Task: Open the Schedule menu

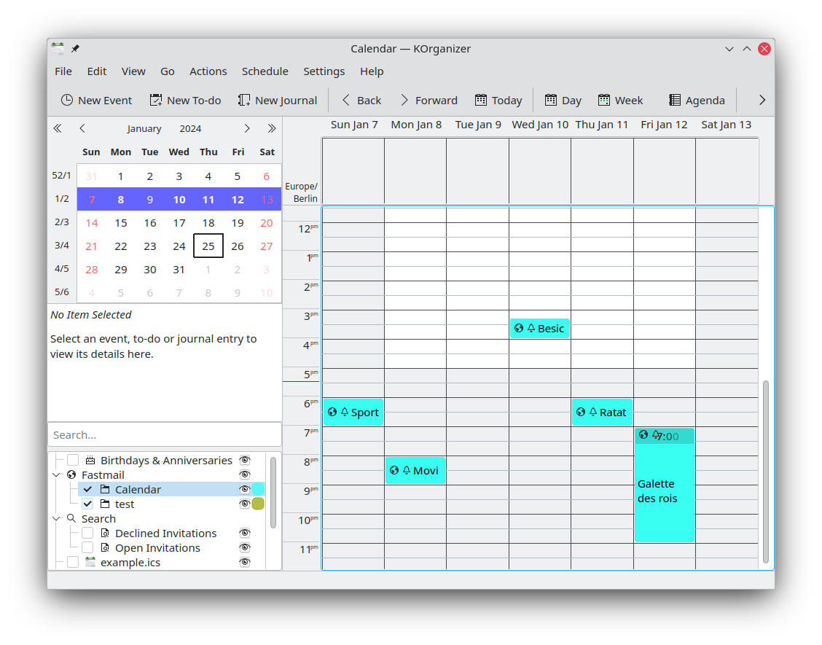Action: click(265, 71)
